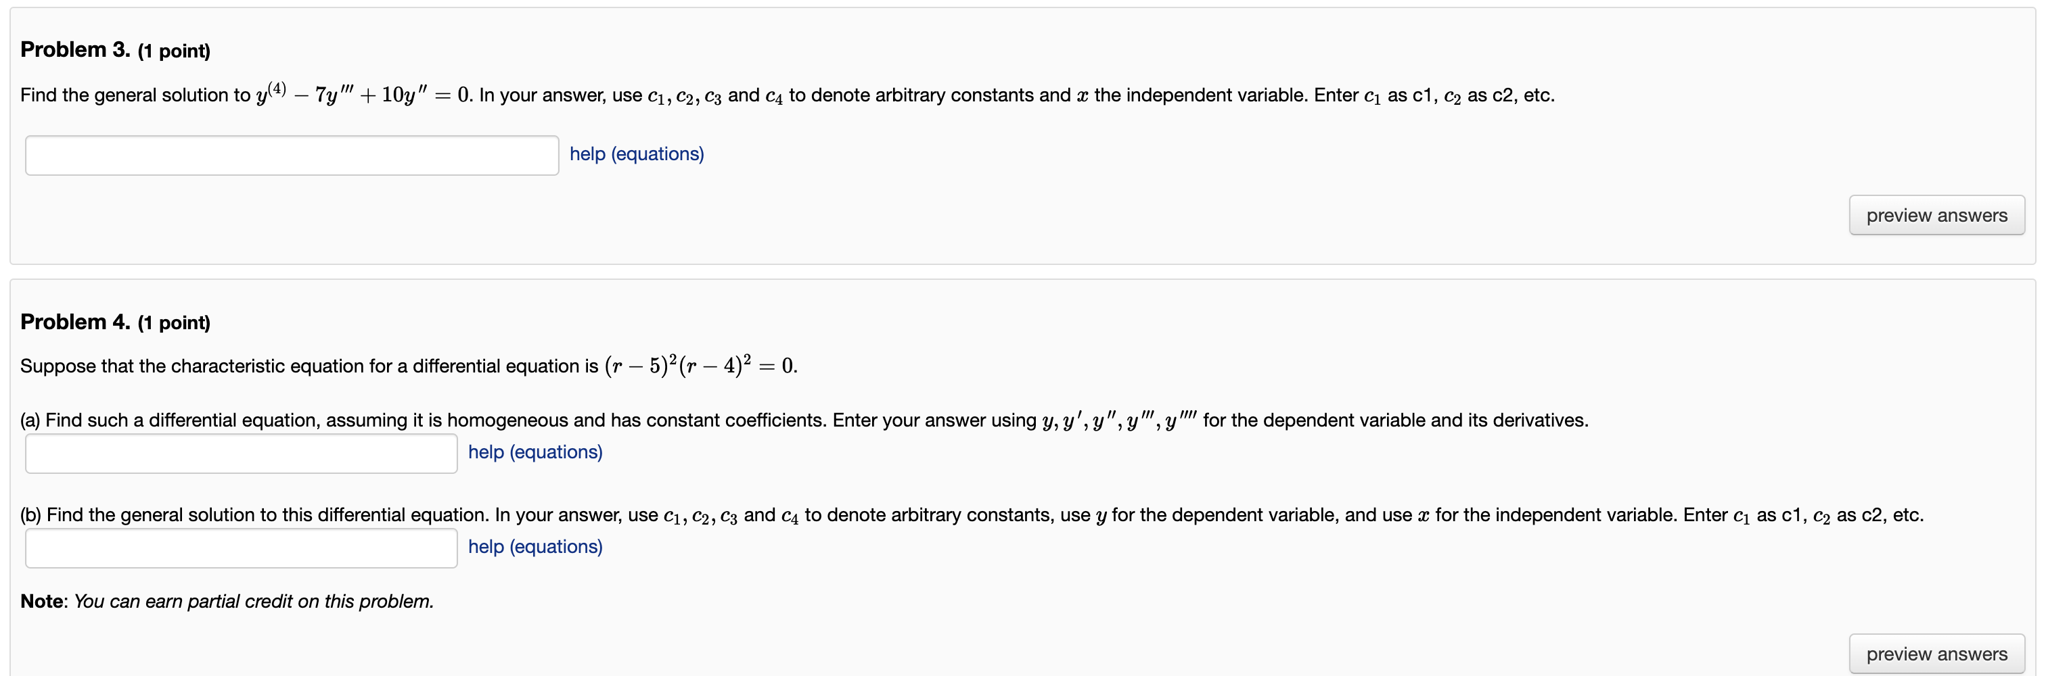Click the blue help link beside Problem 3's box
Screen dimensions: 2046x676
tap(635, 154)
